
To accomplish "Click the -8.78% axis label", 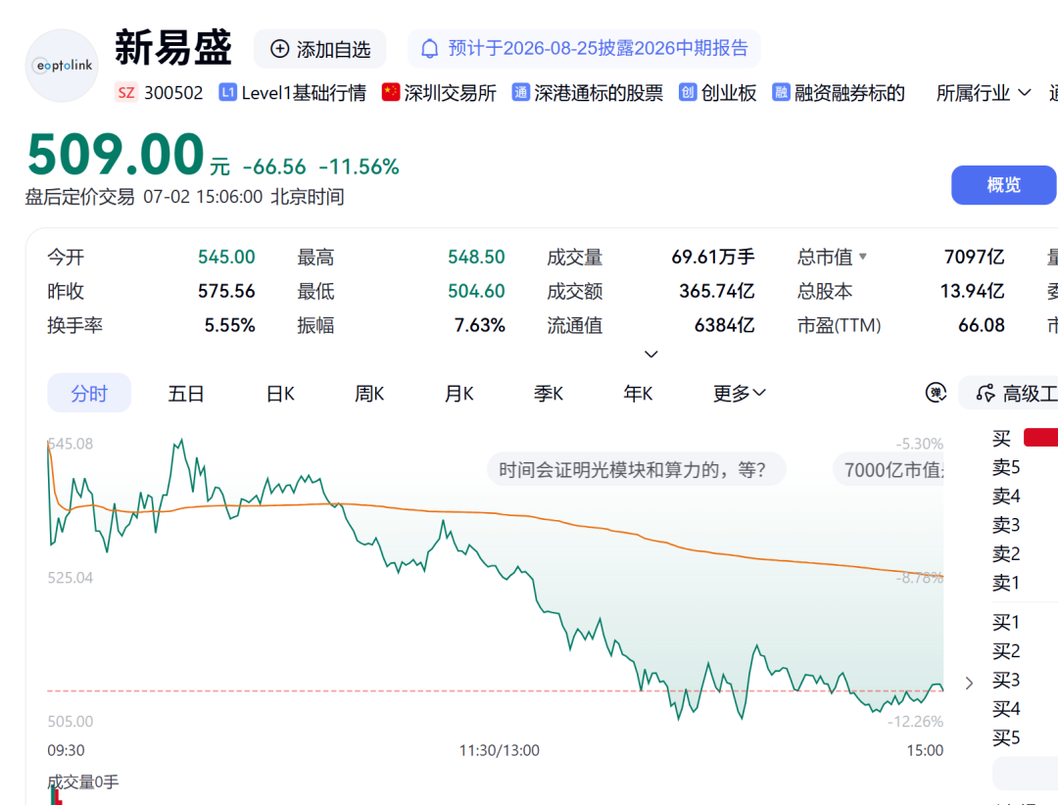I will coord(920,578).
